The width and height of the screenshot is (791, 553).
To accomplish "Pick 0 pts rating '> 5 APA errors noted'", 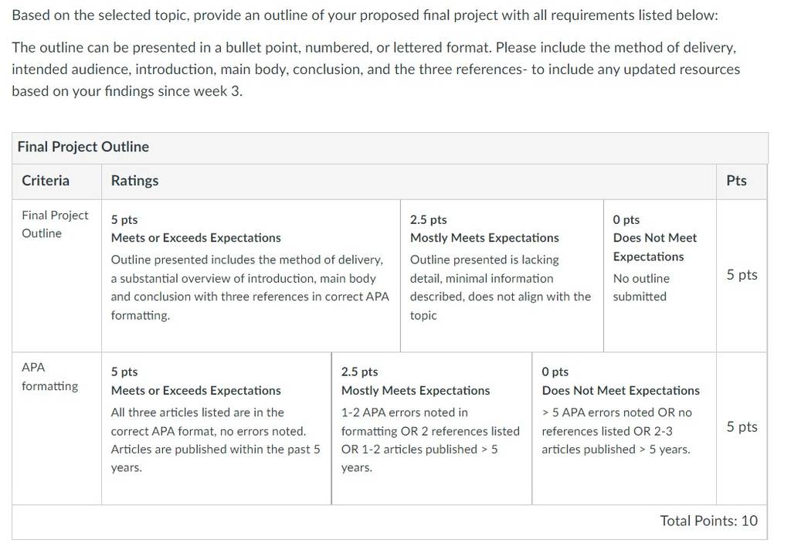I will tap(624, 429).
